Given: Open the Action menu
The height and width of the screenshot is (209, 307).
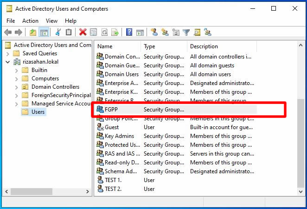Looking at the screenshot, I should [30, 21].
